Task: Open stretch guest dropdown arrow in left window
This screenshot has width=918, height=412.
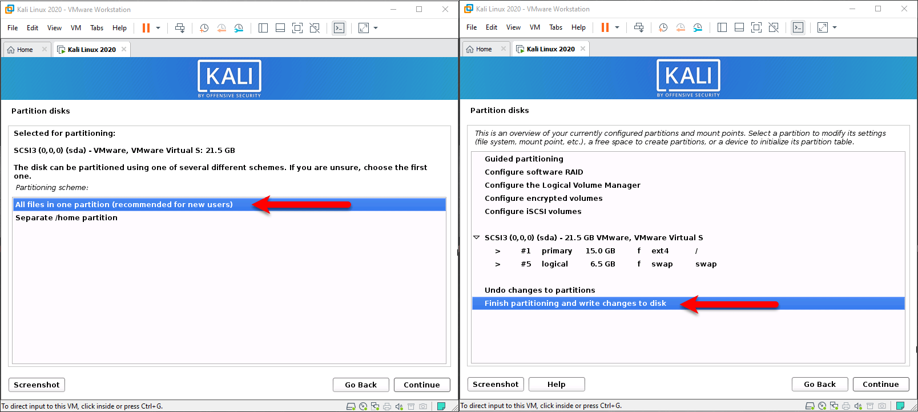Action: pyautogui.click(x=376, y=28)
